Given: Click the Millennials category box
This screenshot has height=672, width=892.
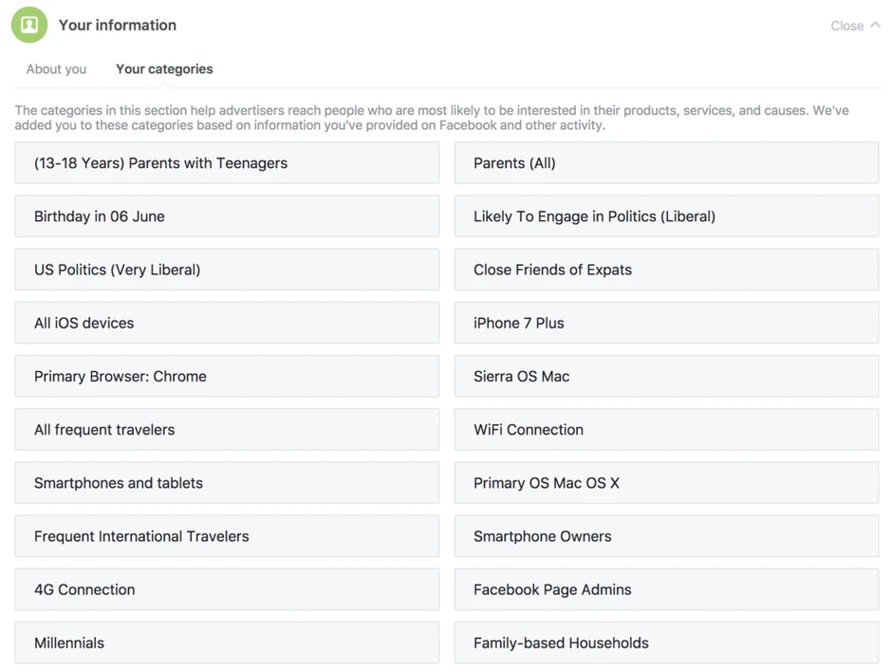Looking at the screenshot, I should tap(227, 643).
